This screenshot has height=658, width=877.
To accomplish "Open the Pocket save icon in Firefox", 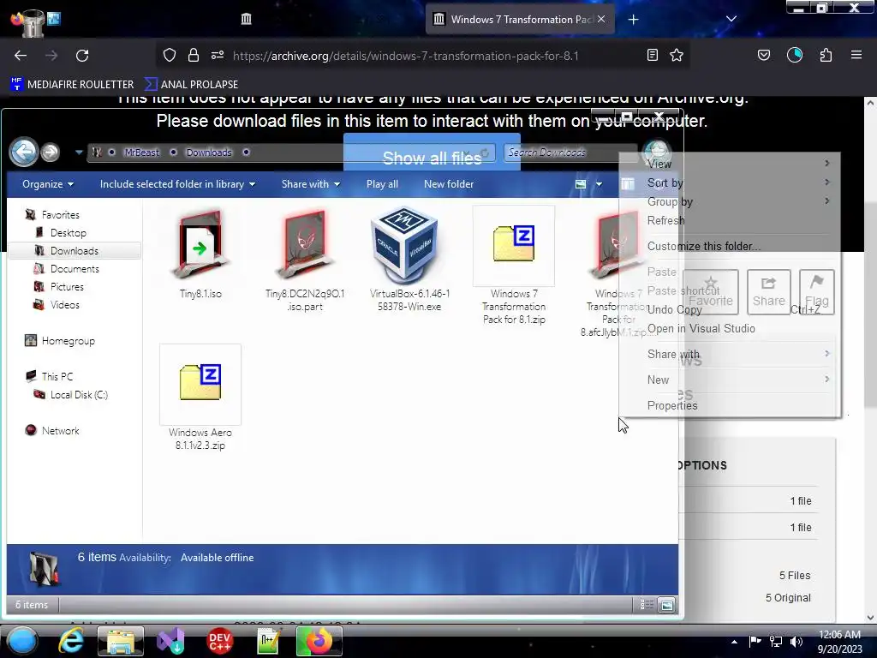I will (x=763, y=55).
